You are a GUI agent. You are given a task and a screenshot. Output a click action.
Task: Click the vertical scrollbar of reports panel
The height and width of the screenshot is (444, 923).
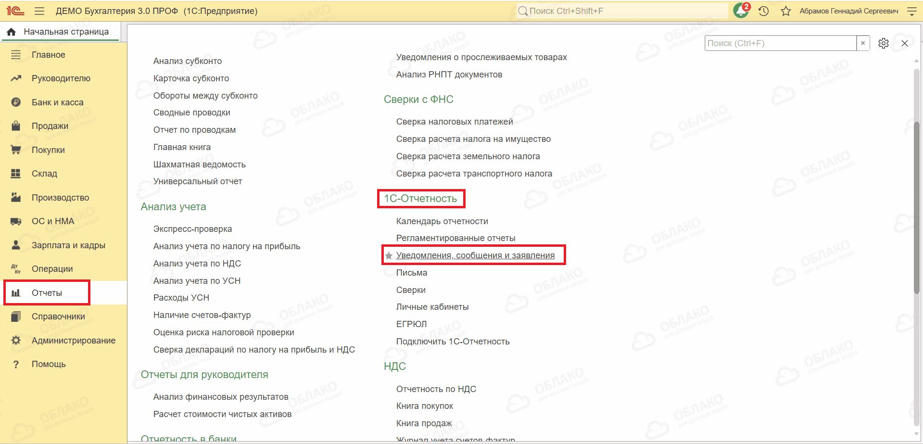pyautogui.click(x=916, y=207)
